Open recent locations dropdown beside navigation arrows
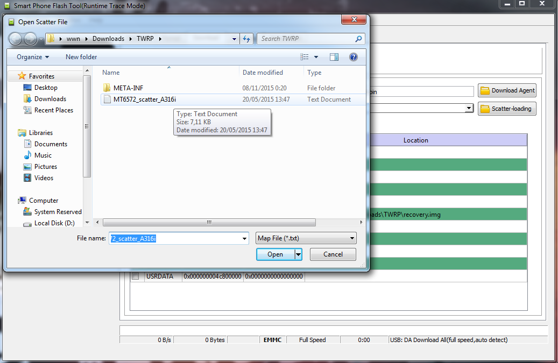The image size is (558, 363). (41, 39)
